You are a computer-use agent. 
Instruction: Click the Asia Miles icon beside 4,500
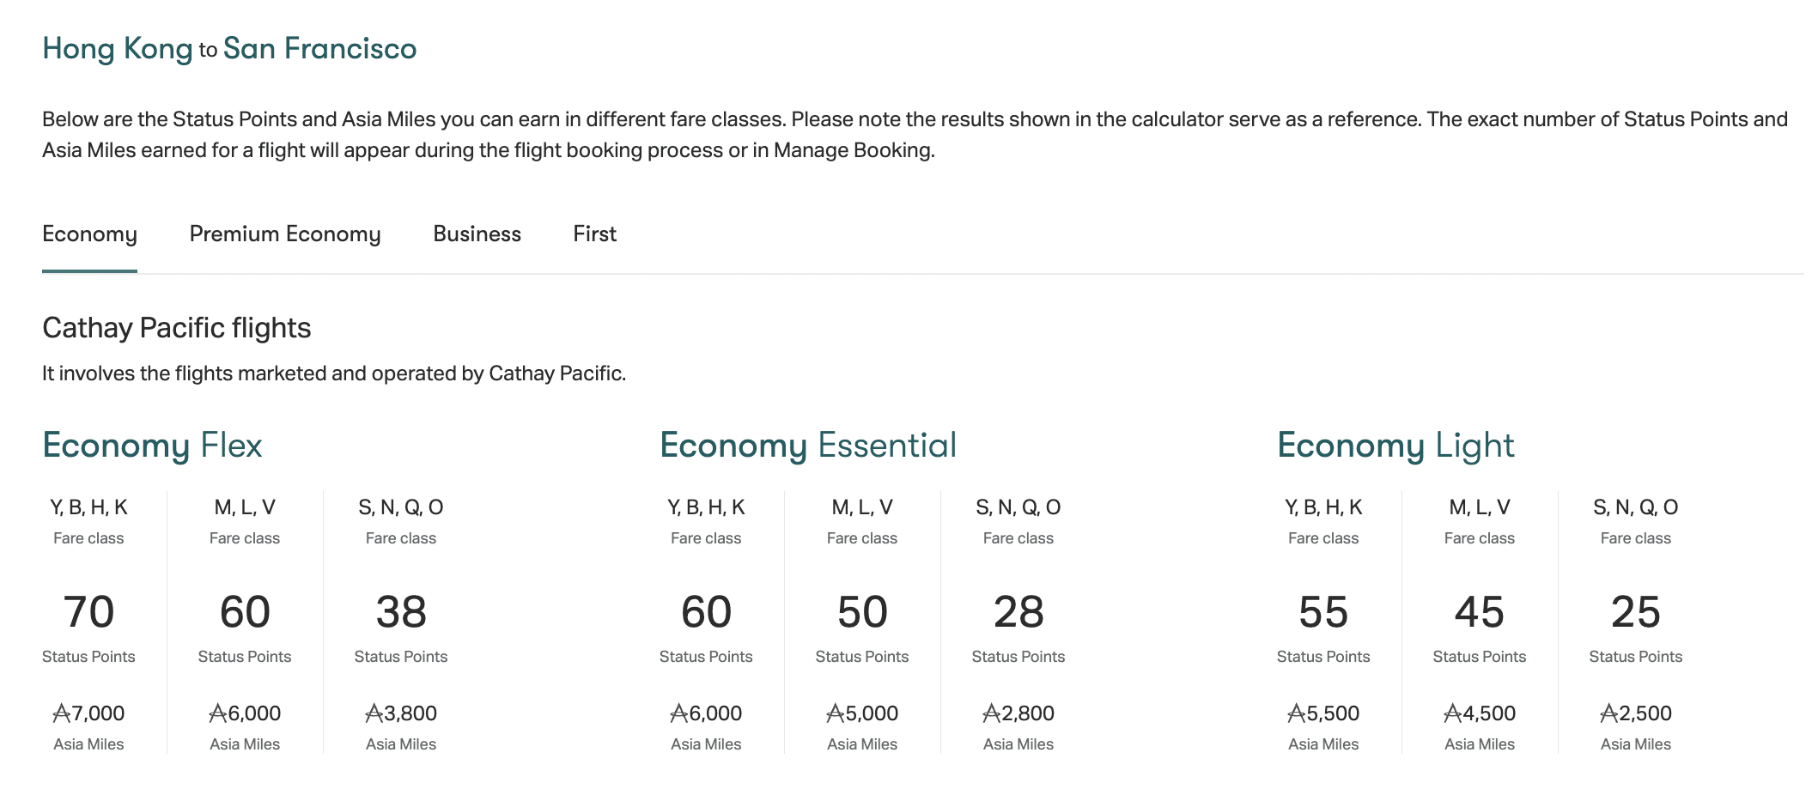pos(1452,713)
